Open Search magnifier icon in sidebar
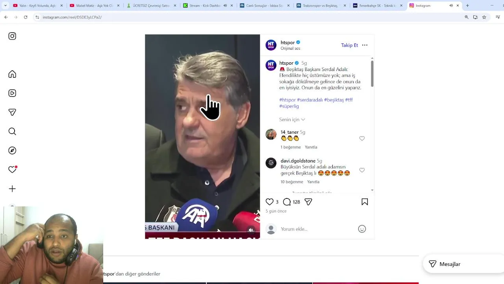Screen dimensions: 504x284 (12, 131)
